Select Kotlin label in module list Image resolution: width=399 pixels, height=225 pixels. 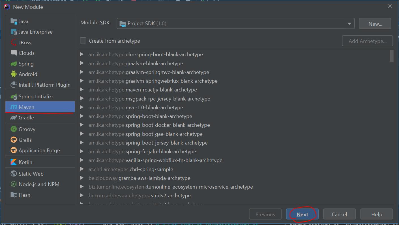coord(25,162)
